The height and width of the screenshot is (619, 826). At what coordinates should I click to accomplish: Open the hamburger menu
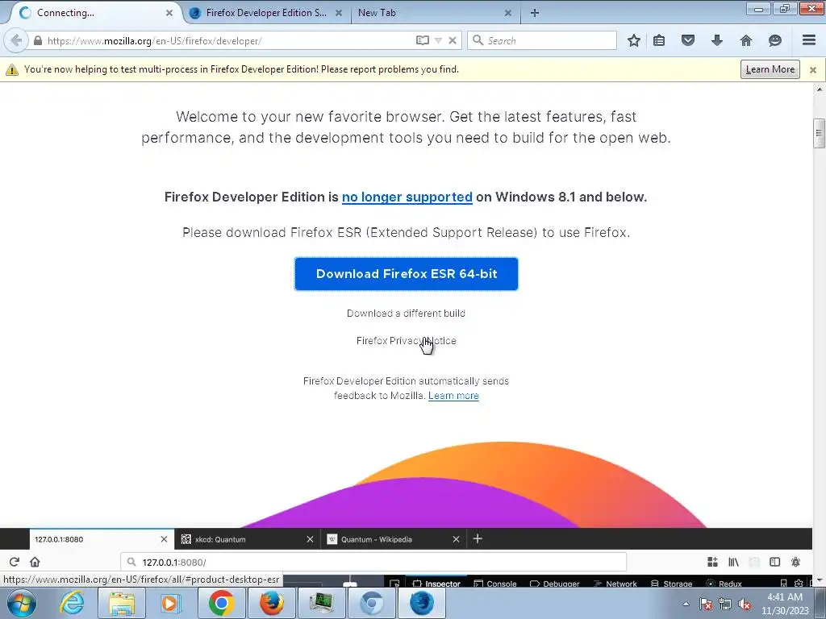pyautogui.click(x=809, y=40)
